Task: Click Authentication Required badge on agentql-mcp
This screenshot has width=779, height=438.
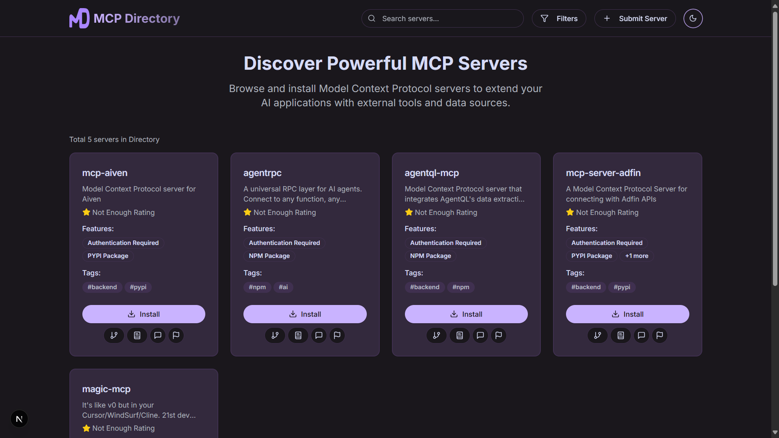Action: click(x=445, y=243)
